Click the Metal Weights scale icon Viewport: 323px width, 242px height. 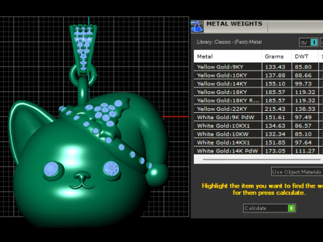pos(197,26)
